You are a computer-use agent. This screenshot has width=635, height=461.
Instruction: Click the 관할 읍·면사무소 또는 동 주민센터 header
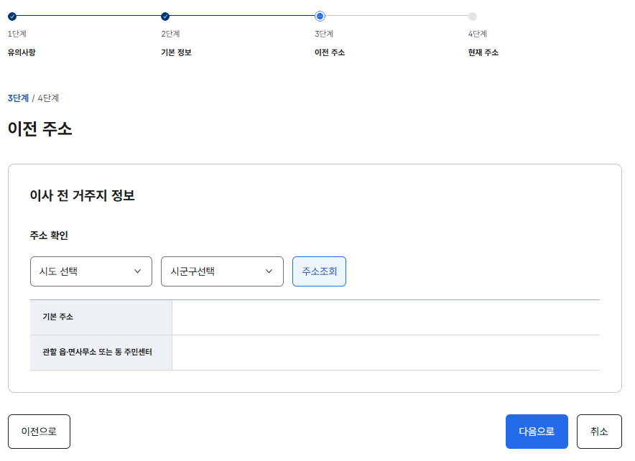[101, 353]
